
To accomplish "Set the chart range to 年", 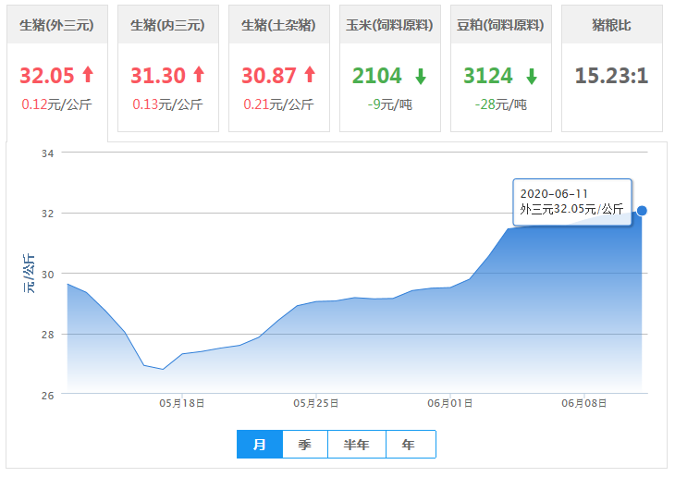I will coord(409,445).
